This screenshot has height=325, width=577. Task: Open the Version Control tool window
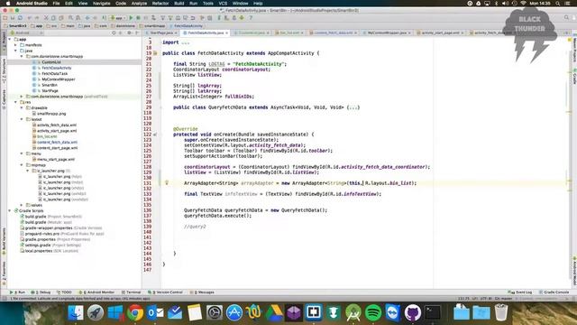click(165, 292)
